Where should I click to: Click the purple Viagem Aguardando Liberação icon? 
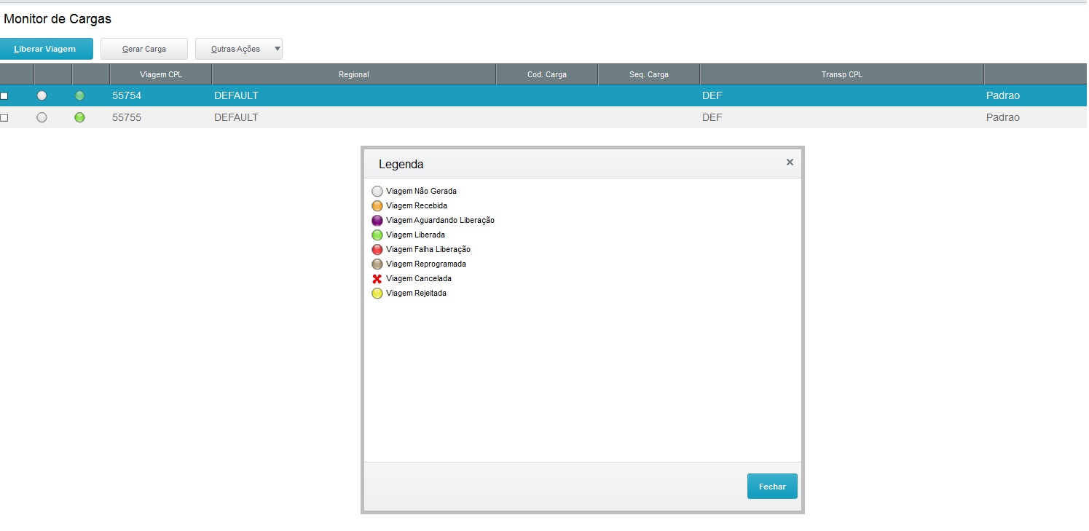[377, 221]
